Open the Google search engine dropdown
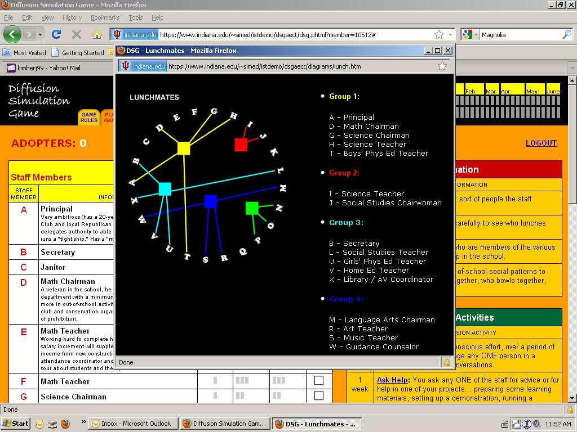 click(x=474, y=35)
